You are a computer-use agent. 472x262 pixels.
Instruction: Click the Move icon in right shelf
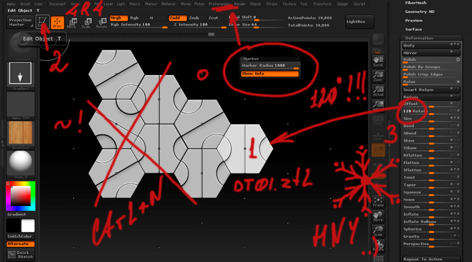coord(378,216)
